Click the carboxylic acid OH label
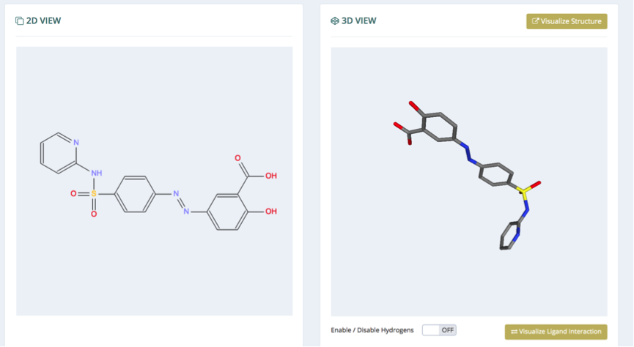Viewport: 634px width, 347px height. (x=271, y=176)
